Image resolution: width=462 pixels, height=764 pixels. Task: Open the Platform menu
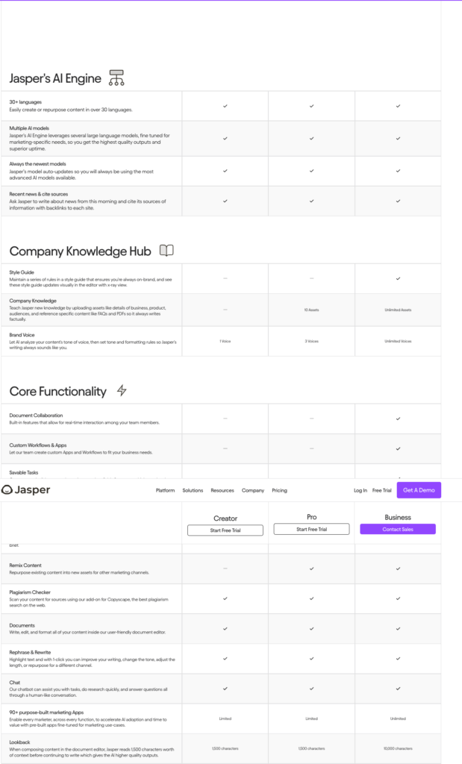165,490
